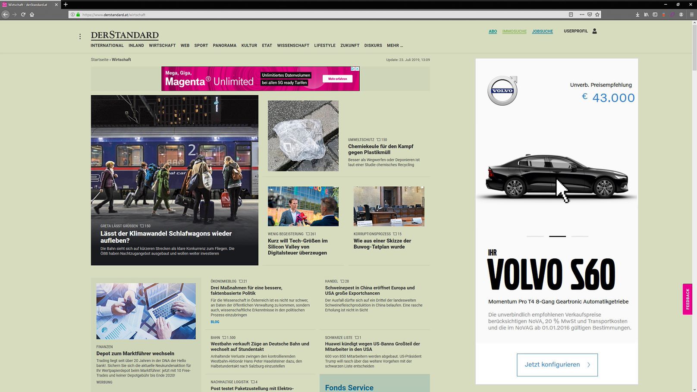The width and height of the screenshot is (697, 392).
Task: Expand the MEHR navigation menu
Action: pos(395,45)
